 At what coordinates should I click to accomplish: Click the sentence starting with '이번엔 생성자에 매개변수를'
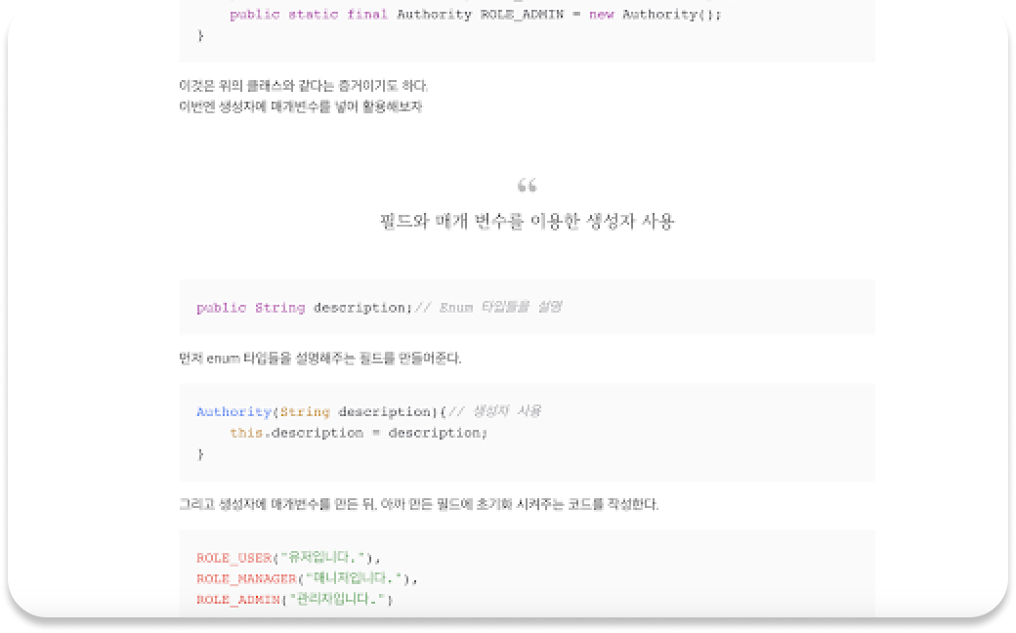coord(301,106)
